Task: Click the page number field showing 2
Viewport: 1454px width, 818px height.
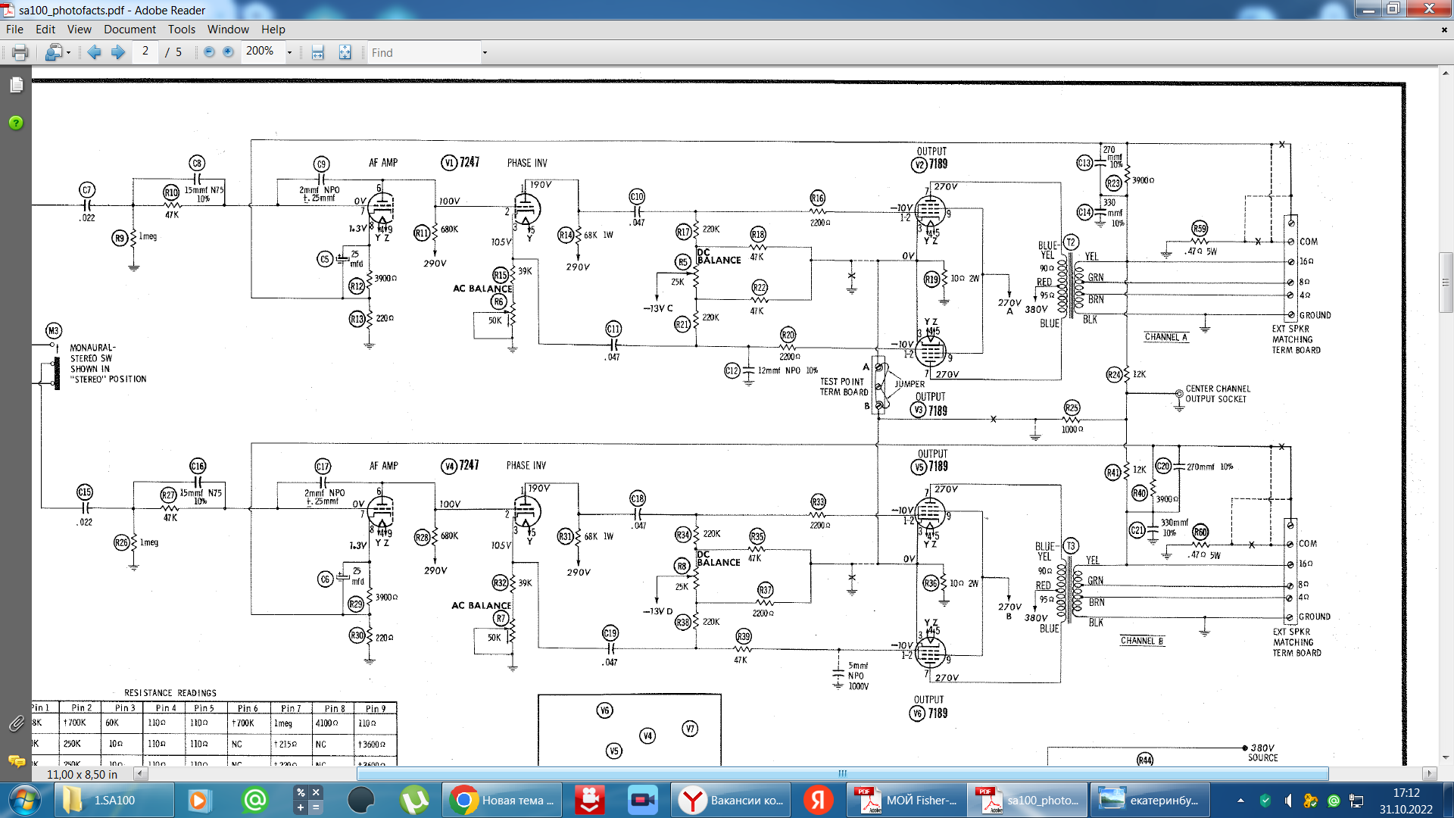Action: [x=145, y=52]
